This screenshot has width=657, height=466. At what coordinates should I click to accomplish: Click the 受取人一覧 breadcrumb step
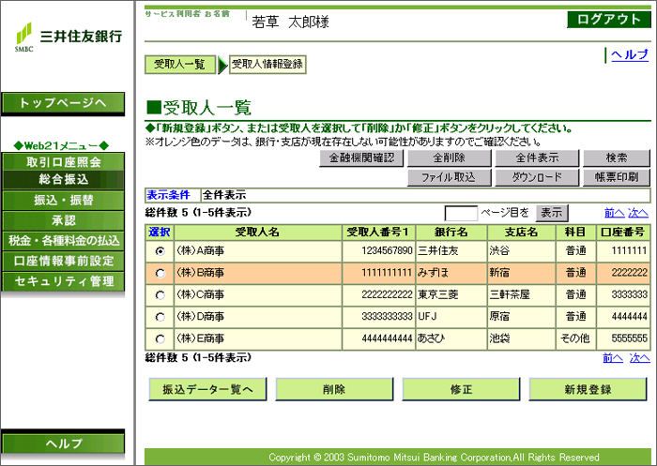pos(180,65)
